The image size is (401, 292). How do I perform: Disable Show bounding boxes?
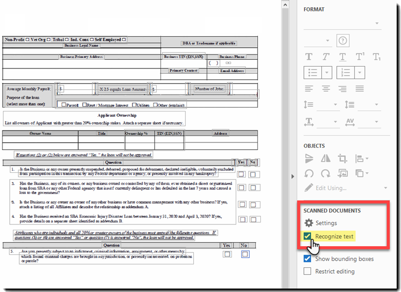(307, 259)
